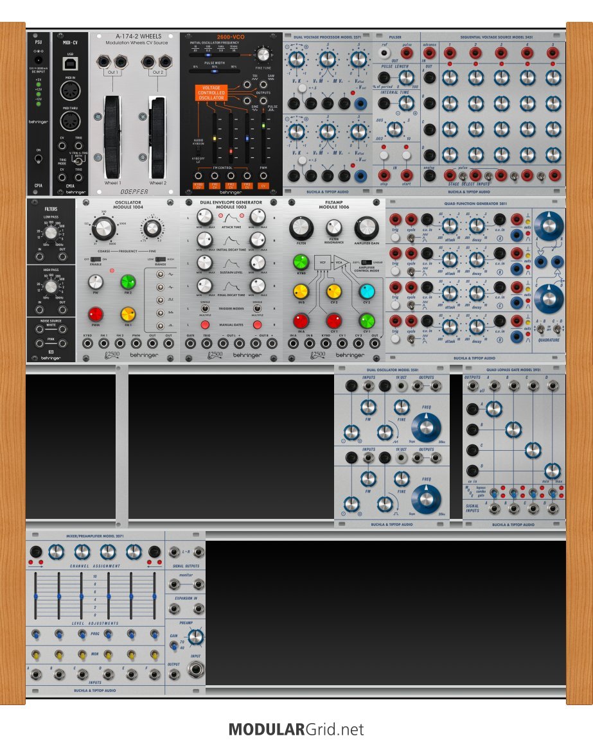
Task: Click the PULSE output jack on 2600-VCO
Action: point(263,100)
